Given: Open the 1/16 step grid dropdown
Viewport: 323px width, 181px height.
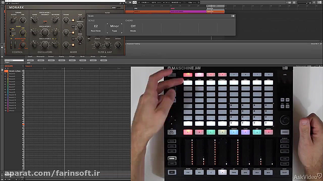Looking at the screenshot, I should point(9,179).
